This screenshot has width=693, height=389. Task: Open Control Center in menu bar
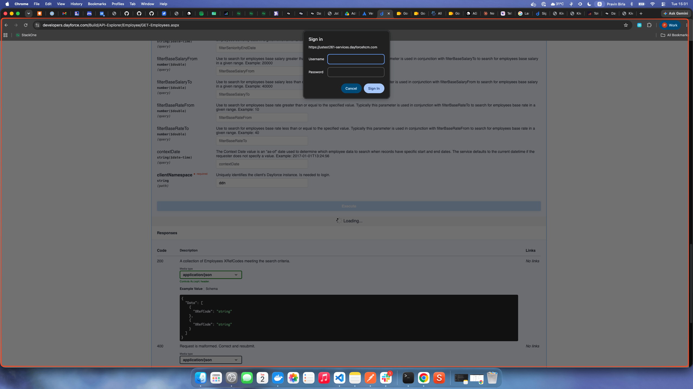click(663, 4)
